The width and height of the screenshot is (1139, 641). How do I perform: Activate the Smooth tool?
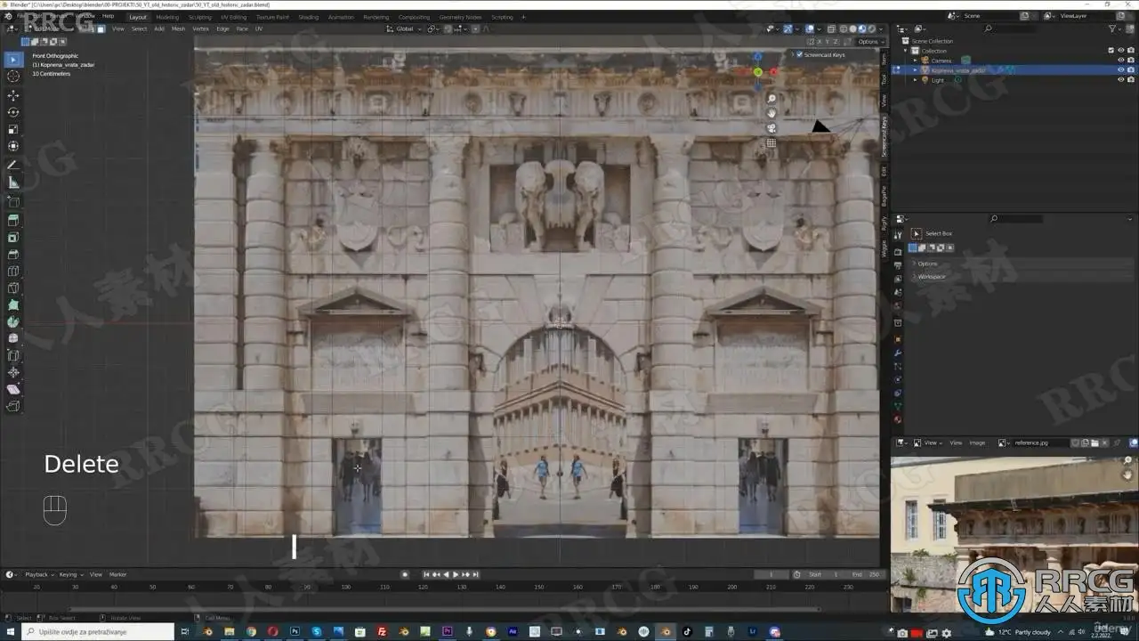[x=13, y=339]
